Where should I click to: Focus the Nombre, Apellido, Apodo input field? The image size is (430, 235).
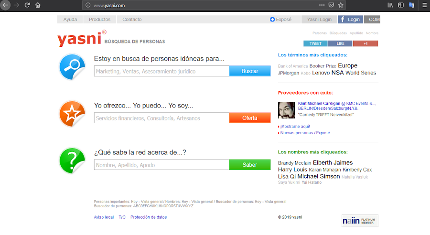click(x=161, y=165)
